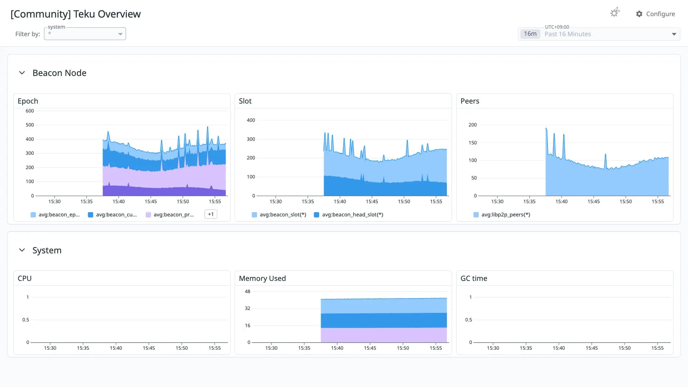Click the Peers chart area
Viewport: 688px width, 387px height.
point(574,153)
